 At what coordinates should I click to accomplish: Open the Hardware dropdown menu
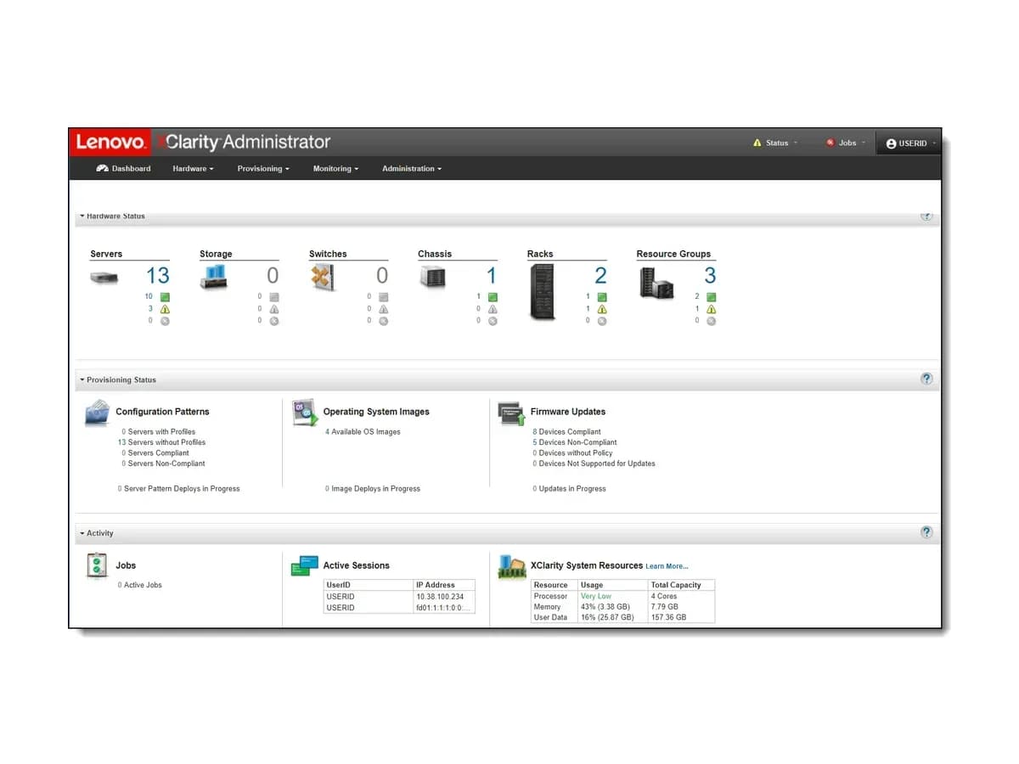(193, 168)
